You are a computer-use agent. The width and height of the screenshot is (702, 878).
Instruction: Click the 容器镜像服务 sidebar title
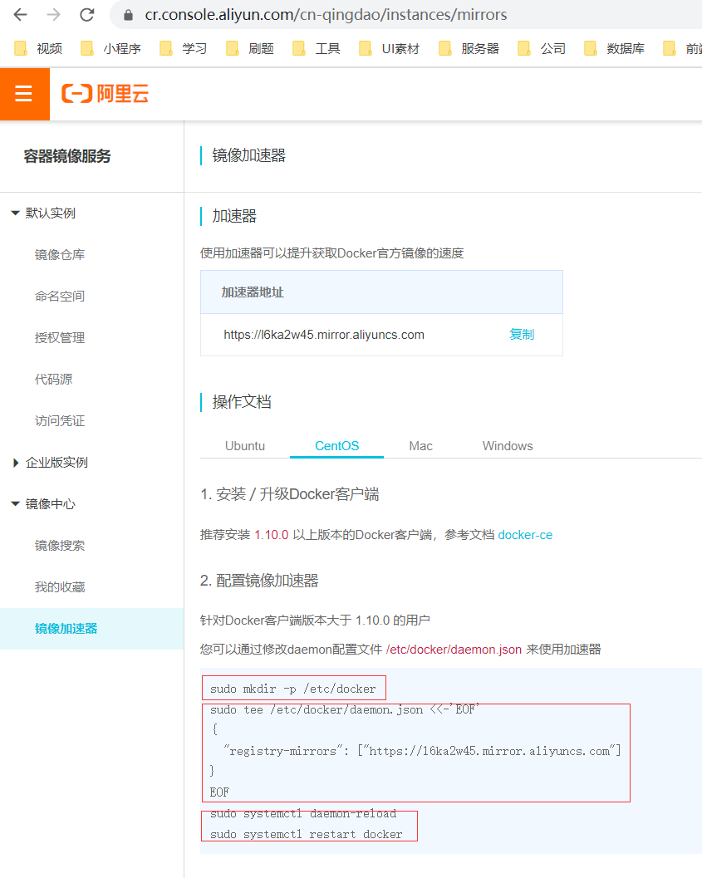[67, 156]
